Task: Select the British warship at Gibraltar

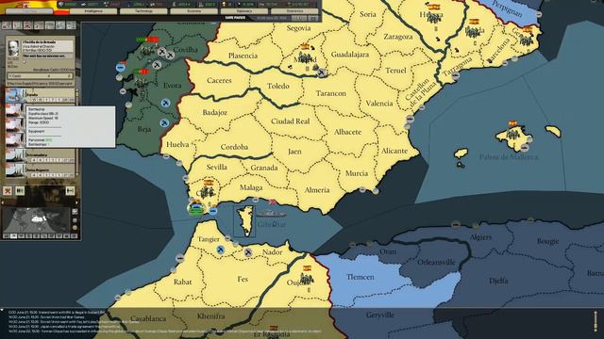Action: (271, 214)
